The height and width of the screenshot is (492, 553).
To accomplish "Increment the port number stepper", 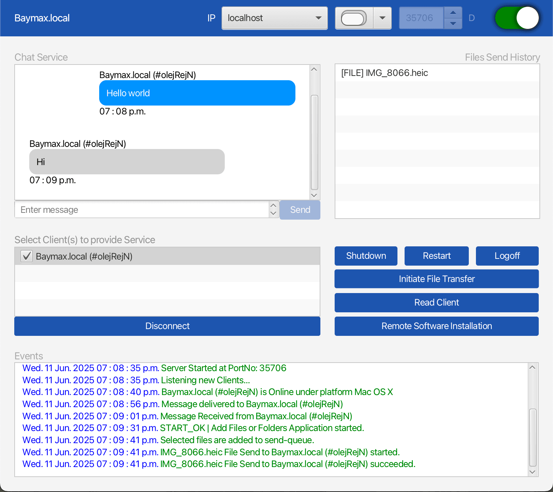I will 452,13.
